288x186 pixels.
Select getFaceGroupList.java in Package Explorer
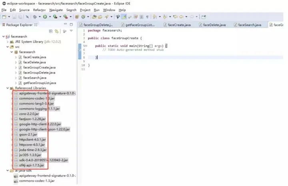coord(40,83)
